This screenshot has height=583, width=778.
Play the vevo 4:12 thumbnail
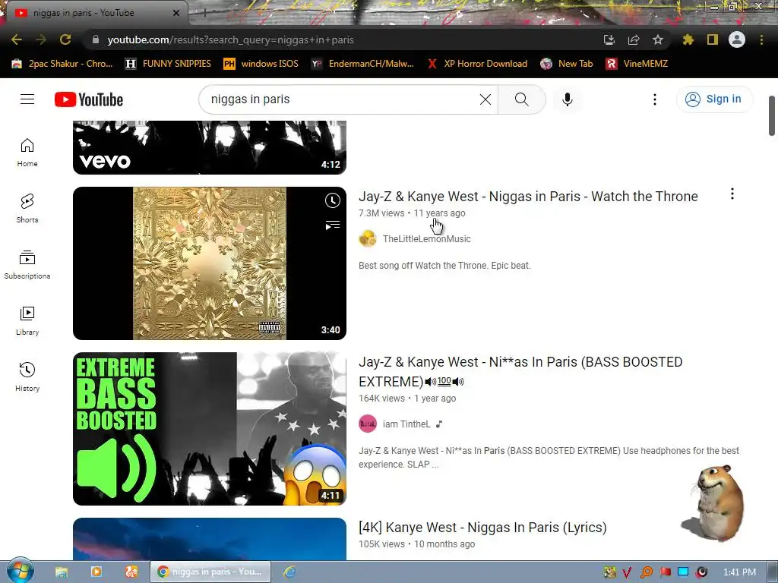click(x=210, y=147)
